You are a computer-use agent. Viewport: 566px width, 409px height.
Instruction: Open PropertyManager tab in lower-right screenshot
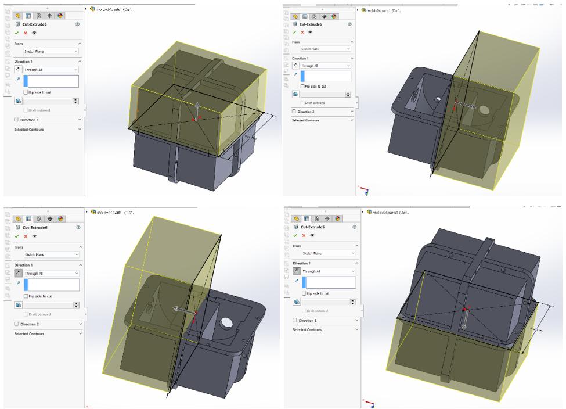coord(306,218)
